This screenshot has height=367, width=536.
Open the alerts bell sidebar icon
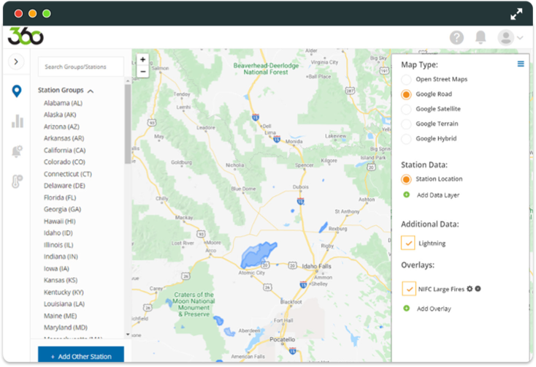pos(16,151)
